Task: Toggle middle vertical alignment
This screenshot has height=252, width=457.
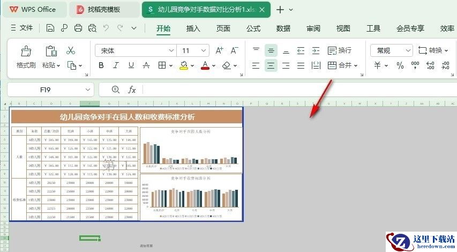Action: [271, 51]
